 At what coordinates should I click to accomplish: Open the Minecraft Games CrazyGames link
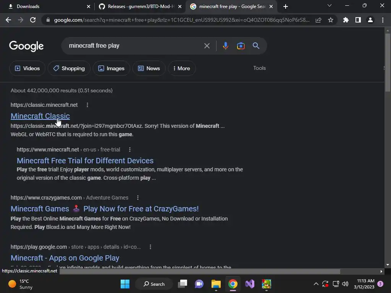(105, 209)
